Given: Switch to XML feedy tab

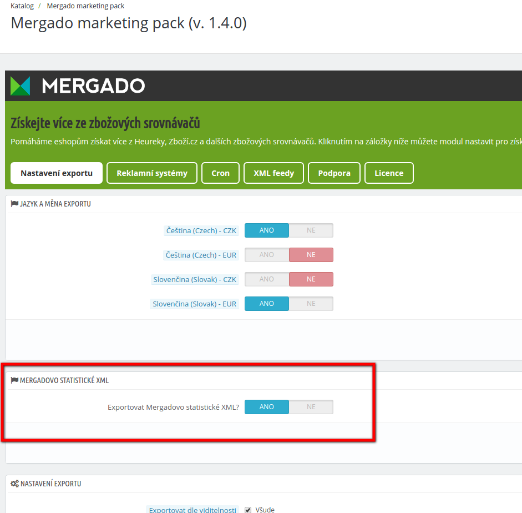Looking at the screenshot, I should click(x=273, y=173).
